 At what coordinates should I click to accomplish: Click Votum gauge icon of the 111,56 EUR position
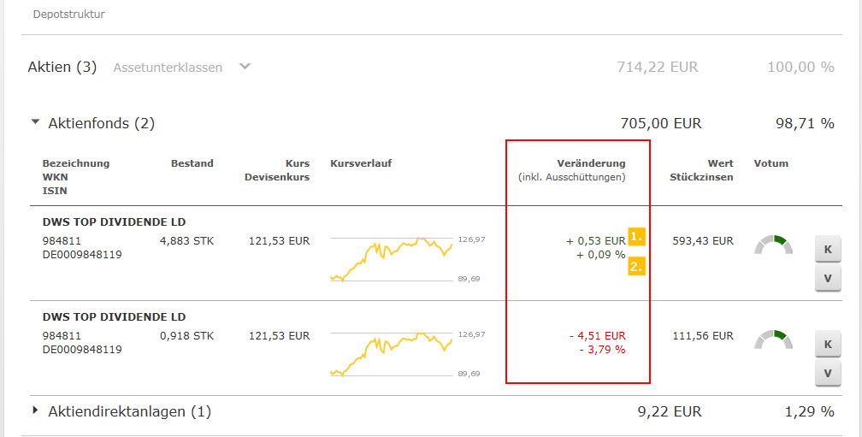773,340
